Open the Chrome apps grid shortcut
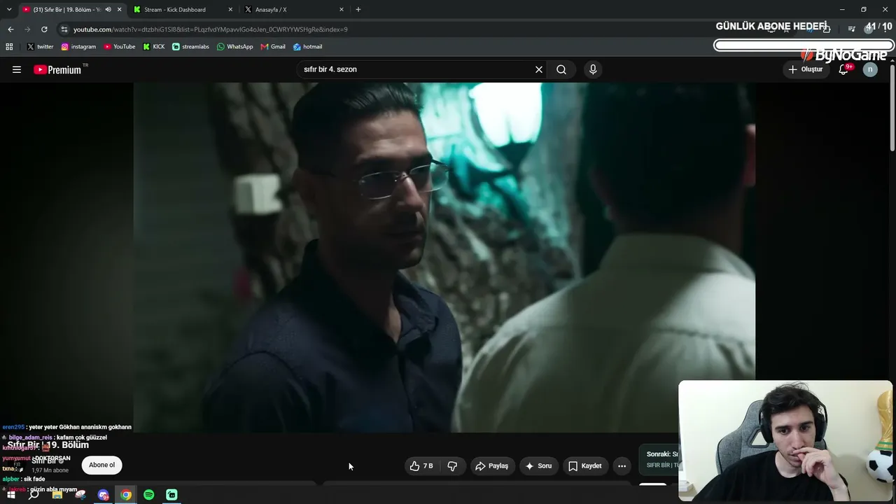The height and width of the screenshot is (504, 896). point(9,47)
